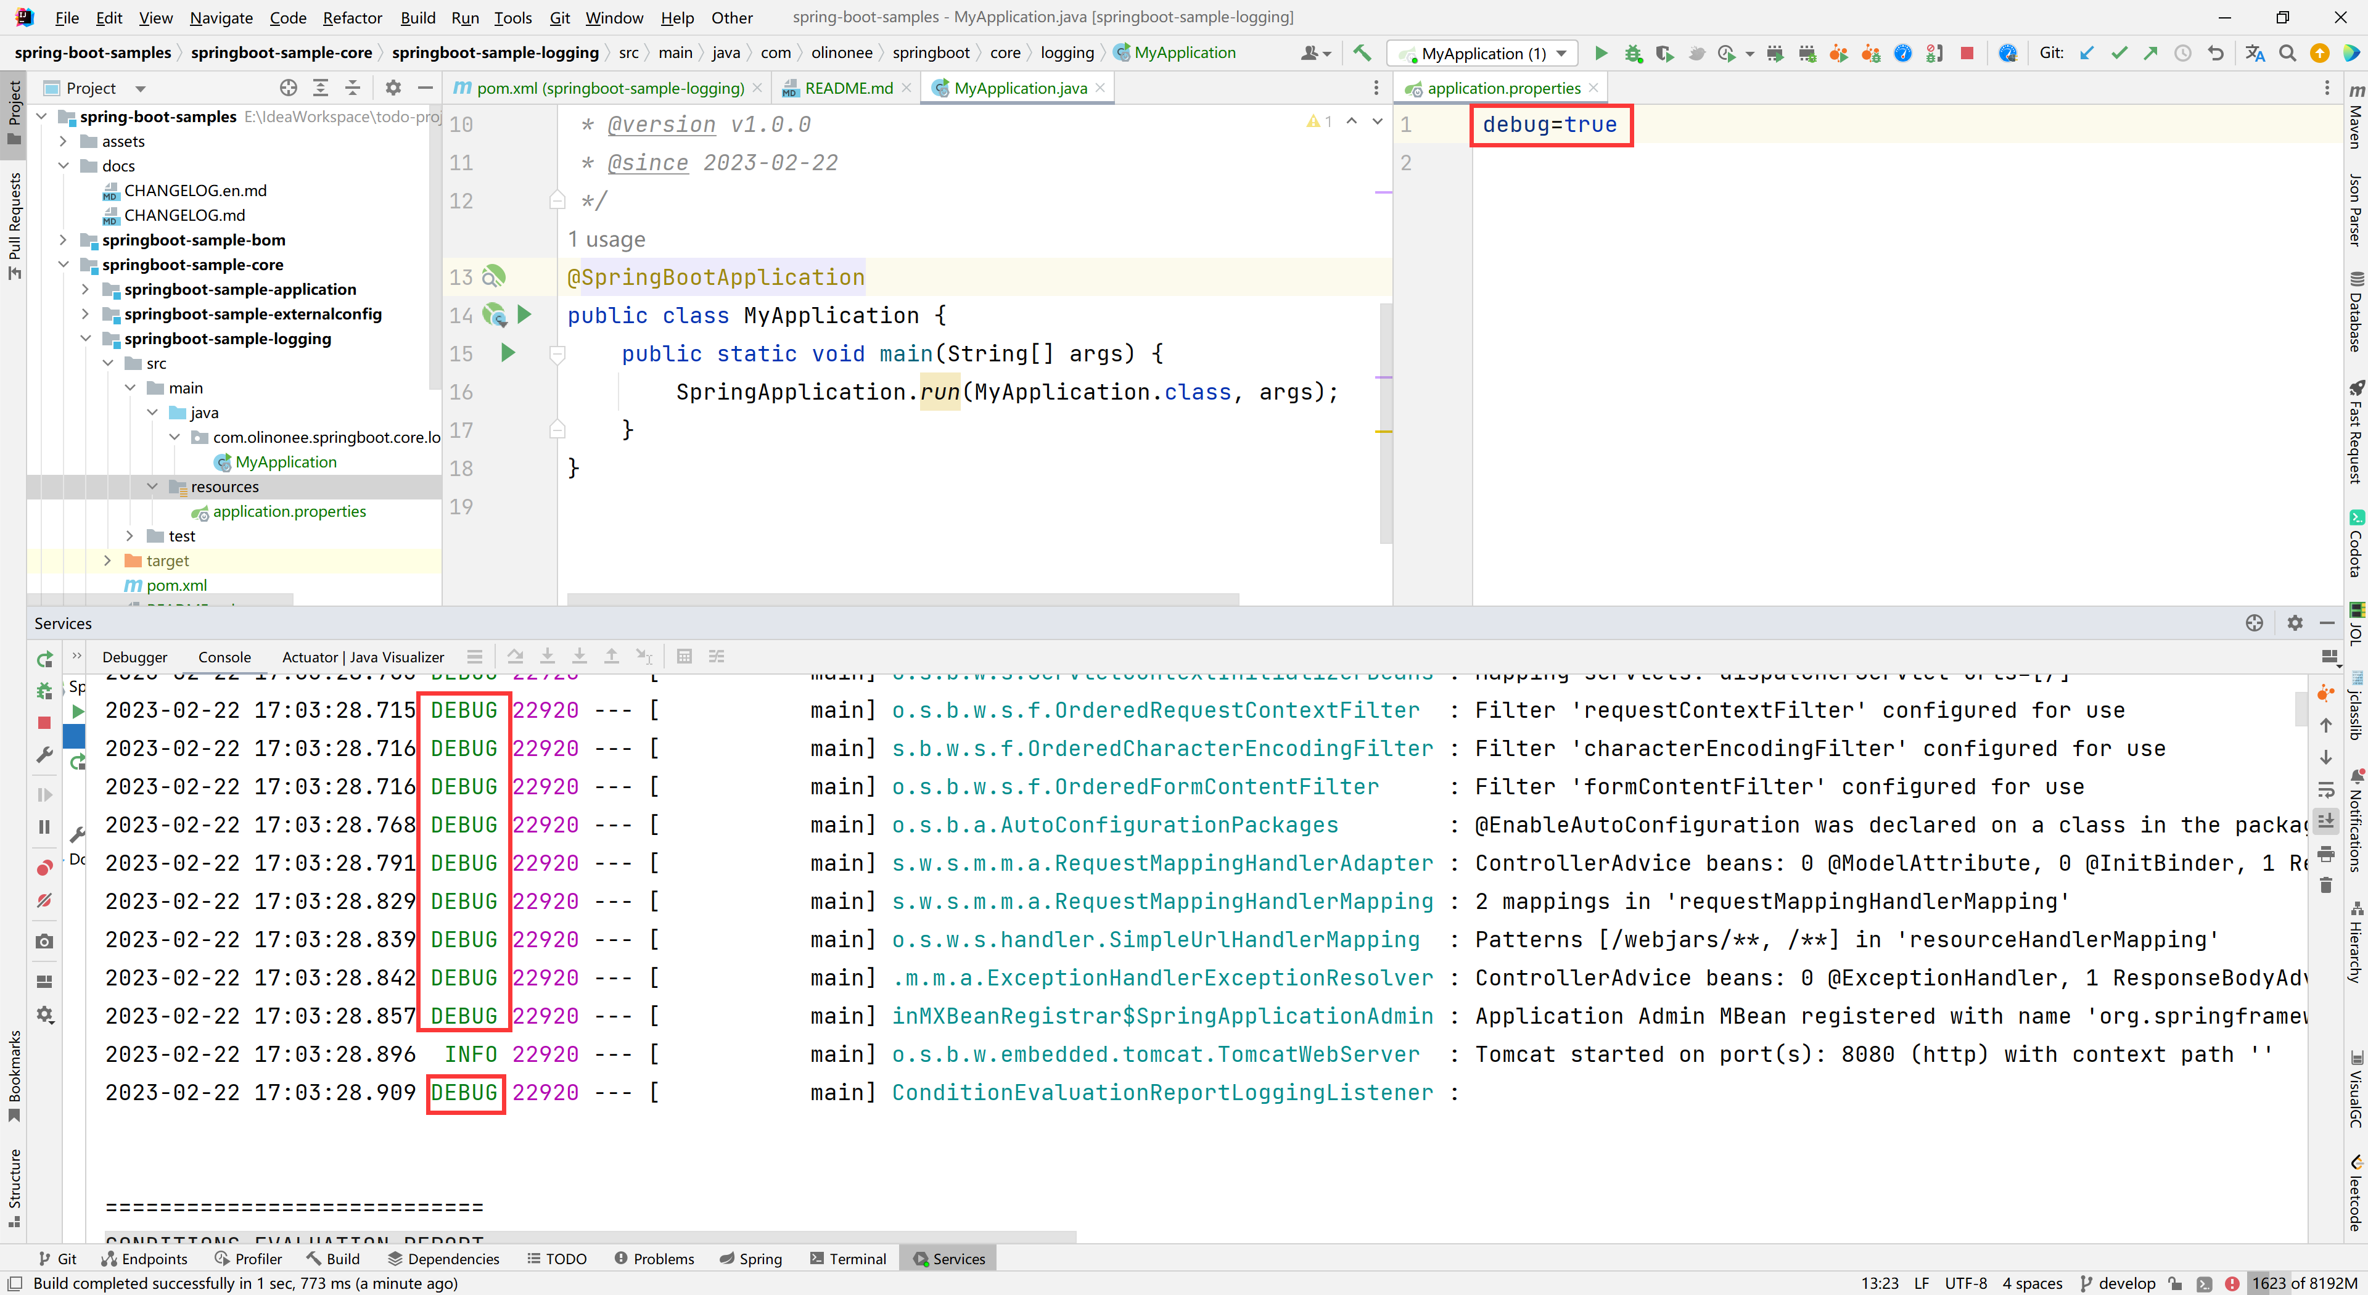Screen dimensions: 2368x1295
Task: Collapse all in Project panel toolbar
Action: 353,88
